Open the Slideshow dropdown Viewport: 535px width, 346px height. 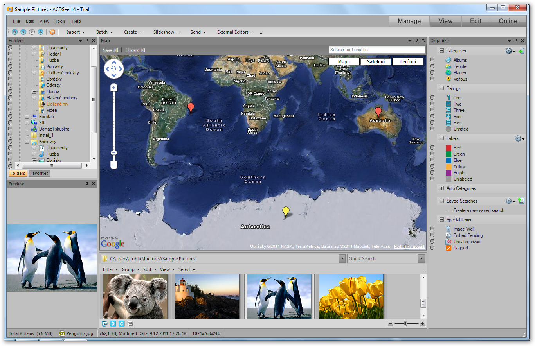[166, 32]
